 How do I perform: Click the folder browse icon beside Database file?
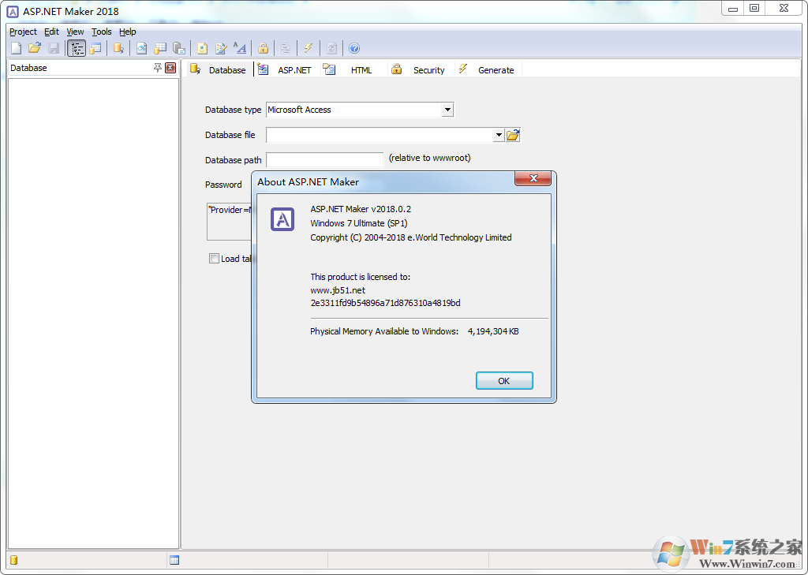[x=513, y=135]
